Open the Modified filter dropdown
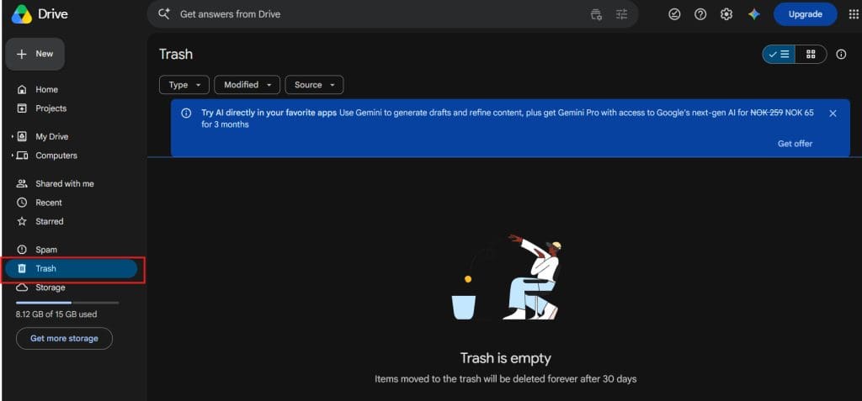The height and width of the screenshot is (401, 862). 247,85
